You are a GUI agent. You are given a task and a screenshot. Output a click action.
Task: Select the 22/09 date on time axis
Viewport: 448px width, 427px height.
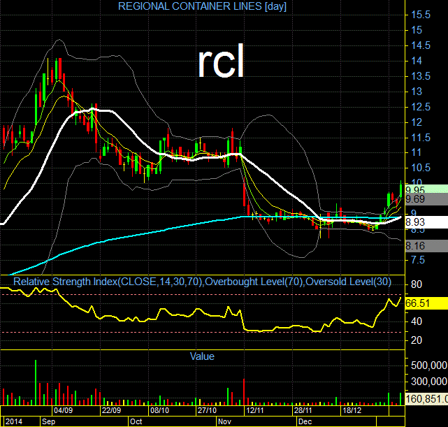(111, 410)
